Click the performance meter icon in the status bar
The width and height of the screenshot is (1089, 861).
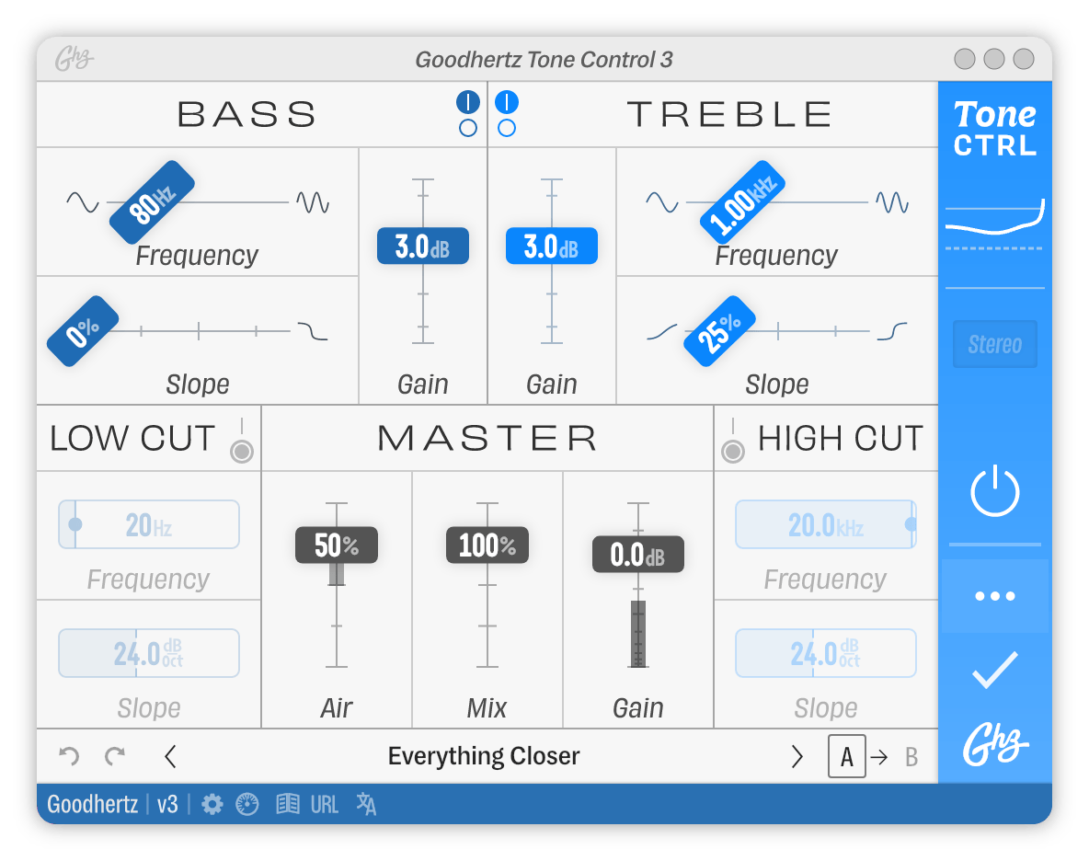245,804
